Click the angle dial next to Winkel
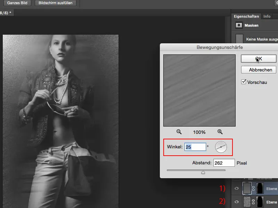Image resolution: width=278 pixels, height=208 pixels. (x=221, y=147)
